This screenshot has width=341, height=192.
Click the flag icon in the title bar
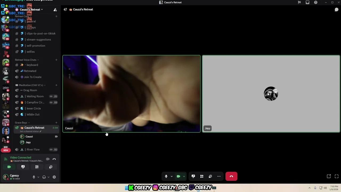pos(299,2)
